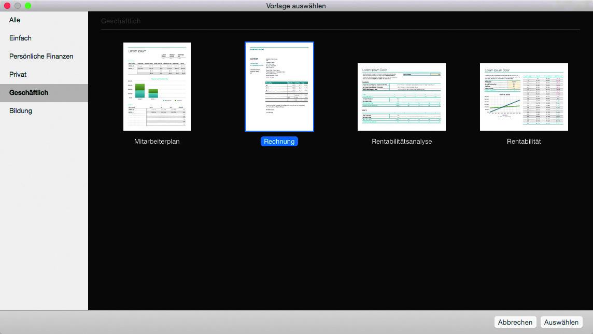Viewport: 593px width, 334px height.
Task: Select the Rentabilität template thumbnail
Action: (x=524, y=97)
